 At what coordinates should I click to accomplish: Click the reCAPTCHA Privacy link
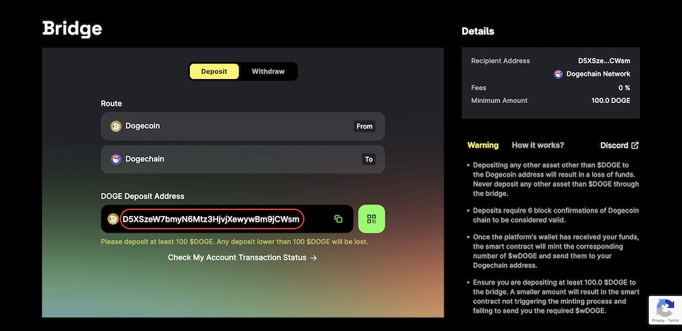pos(657,320)
